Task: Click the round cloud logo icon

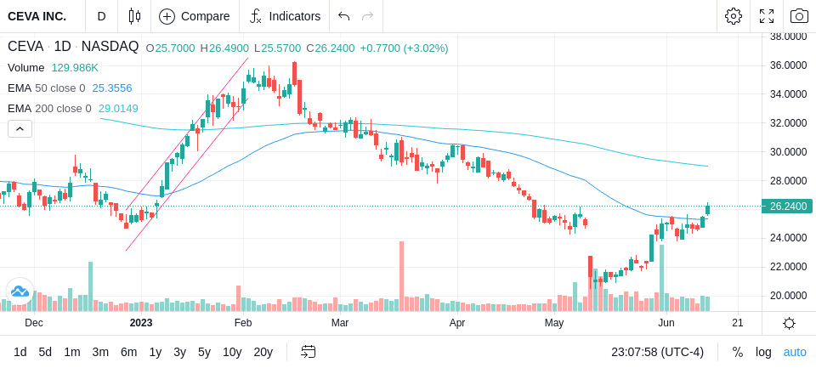Action: click(20, 291)
